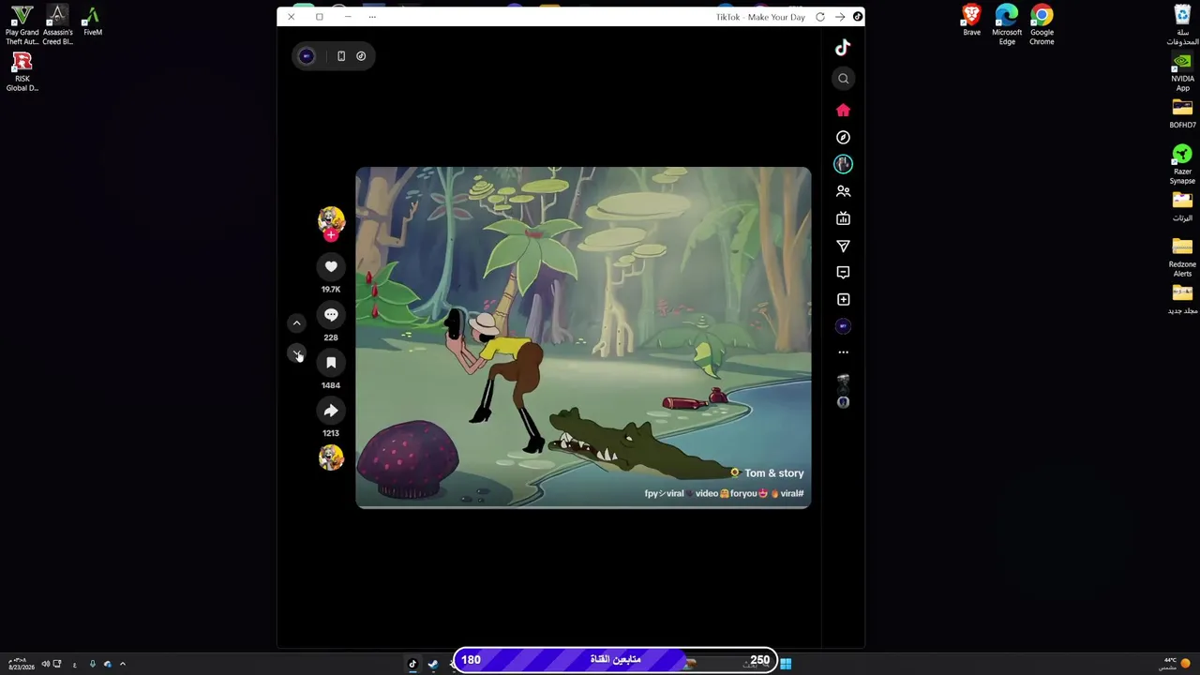This screenshot has width=1200, height=675.
Task: Click the Tom & story creator name
Action: click(x=773, y=473)
